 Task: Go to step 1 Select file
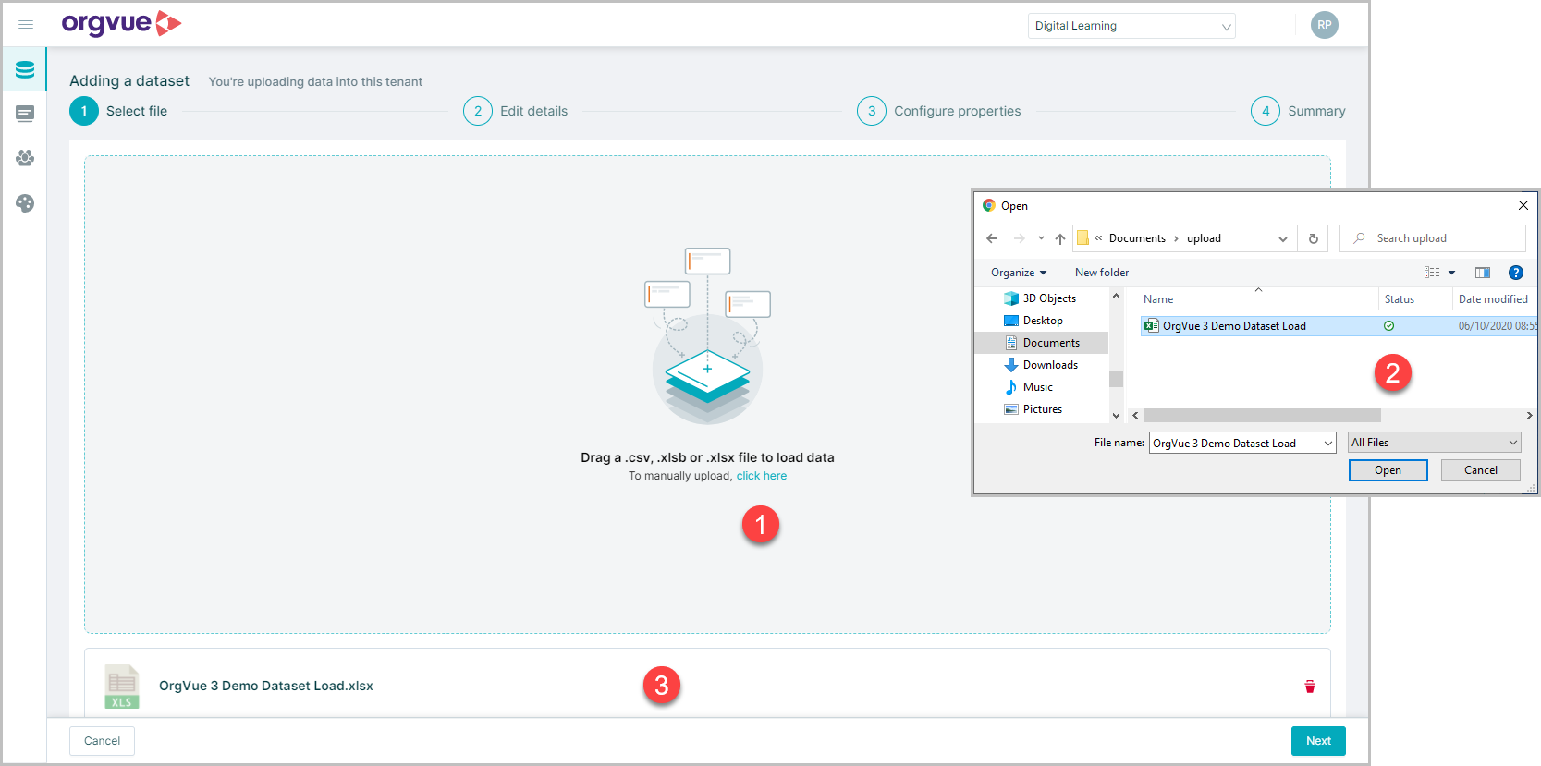[118, 111]
